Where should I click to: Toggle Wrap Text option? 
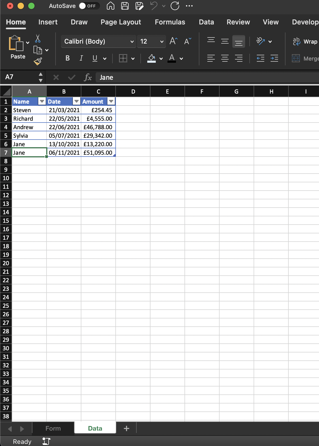(305, 41)
